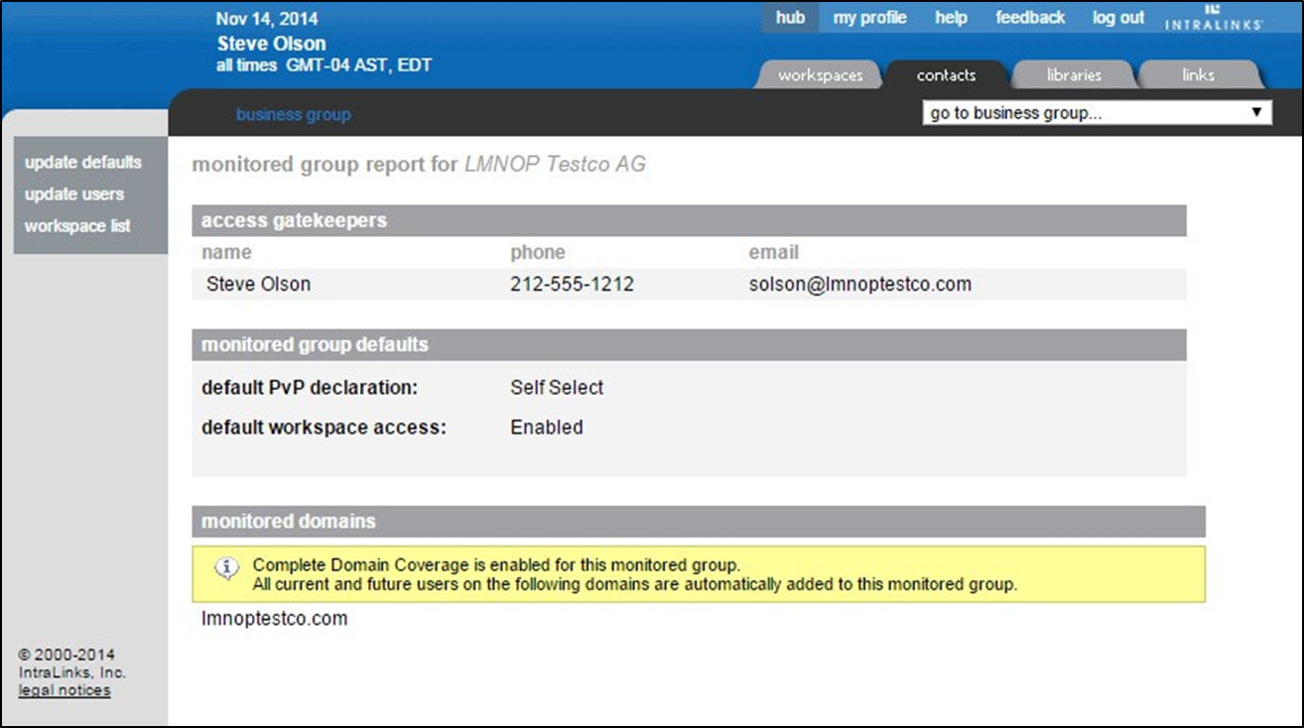Image resolution: width=1304 pixels, height=728 pixels.
Task: Select gatekeeper name Steve Olson
Action: 258,285
